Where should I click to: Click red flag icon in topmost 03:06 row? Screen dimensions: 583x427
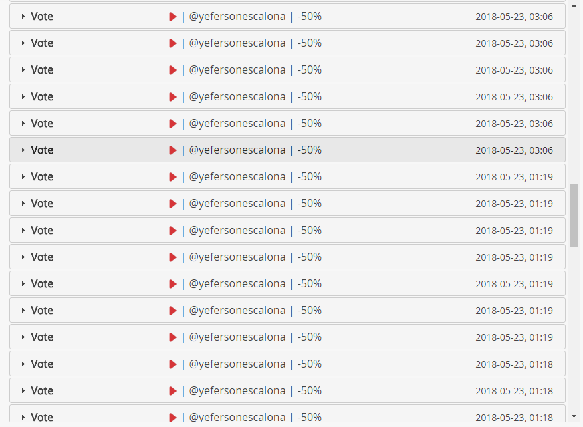pyautogui.click(x=172, y=16)
